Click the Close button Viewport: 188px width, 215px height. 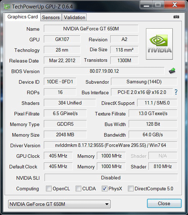tap(164, 203)
